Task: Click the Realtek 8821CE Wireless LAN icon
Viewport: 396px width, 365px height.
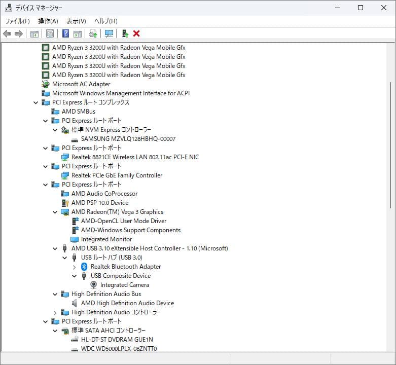Action: [65, 157]
